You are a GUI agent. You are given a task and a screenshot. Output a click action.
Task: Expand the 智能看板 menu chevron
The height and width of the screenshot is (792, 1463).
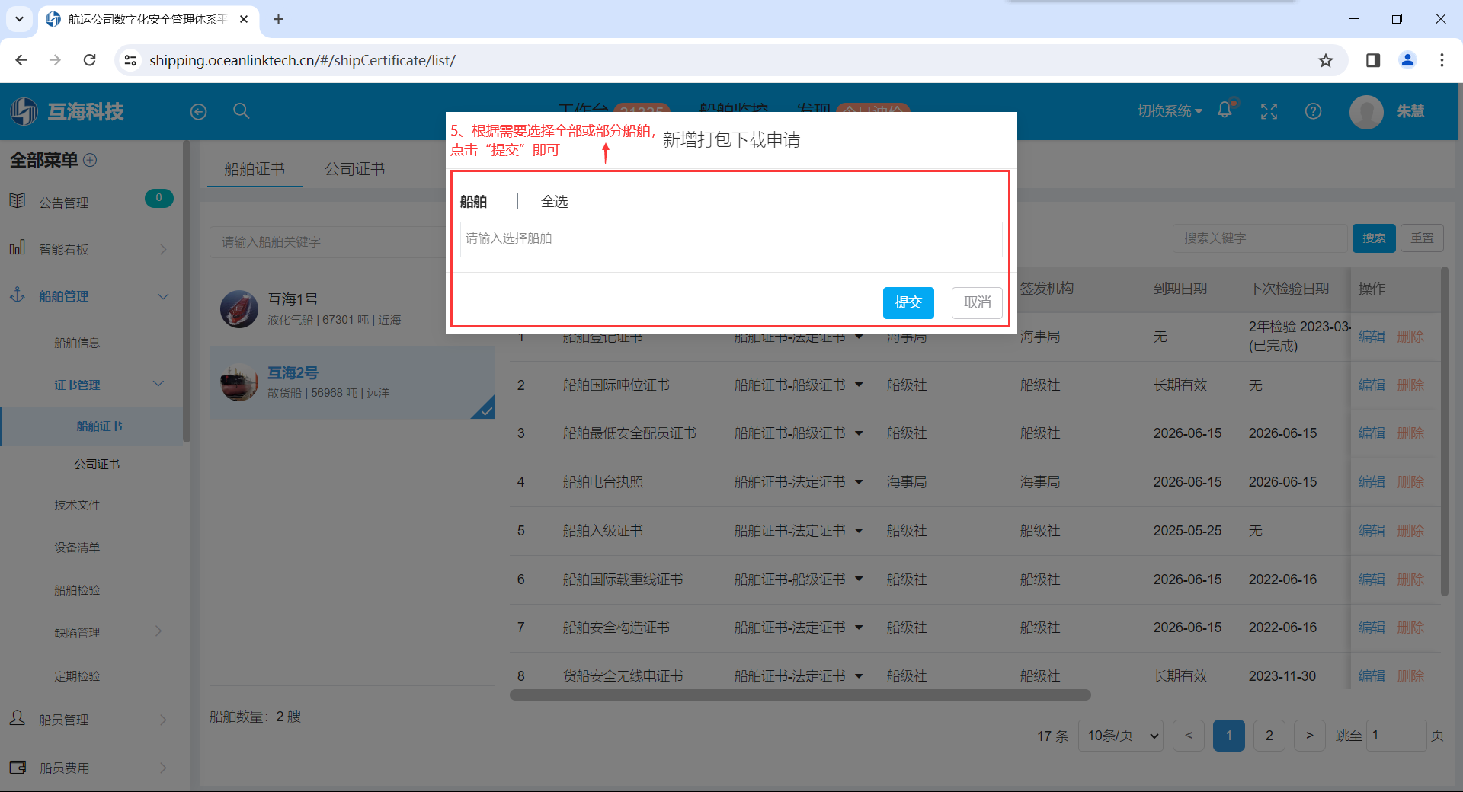tap(163, 249)
